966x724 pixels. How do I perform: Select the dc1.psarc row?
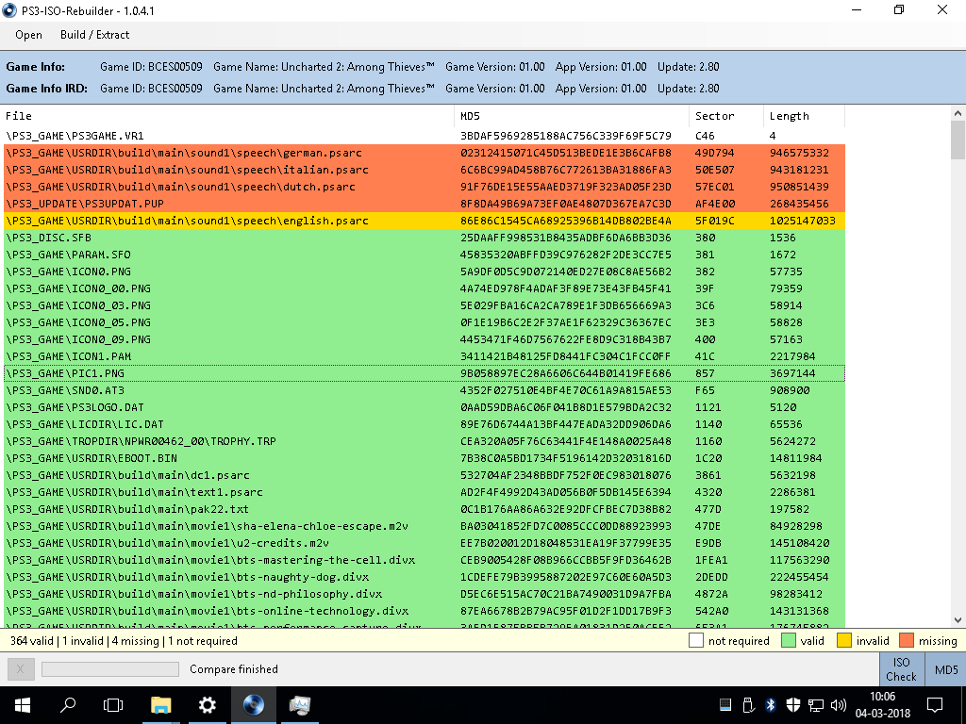[424, 475]
